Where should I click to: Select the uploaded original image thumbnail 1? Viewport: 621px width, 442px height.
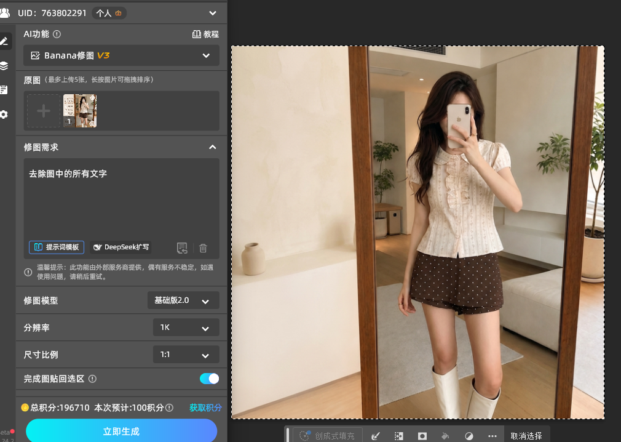point(80,111)
